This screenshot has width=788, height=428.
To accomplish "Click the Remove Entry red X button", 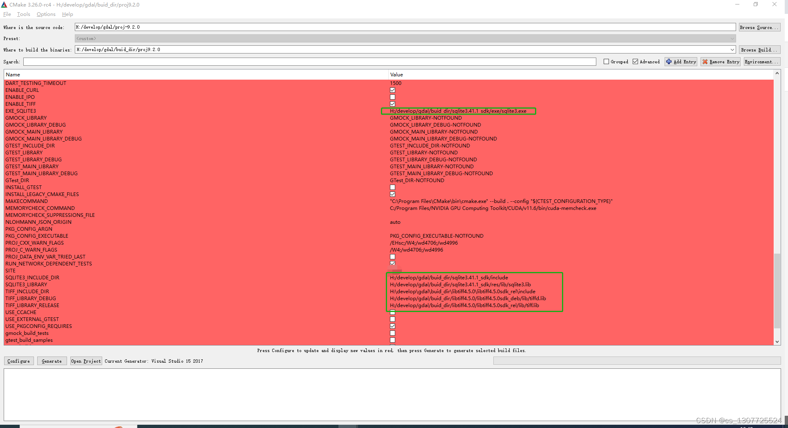I will pyautogui.click(x=721, y=62).
